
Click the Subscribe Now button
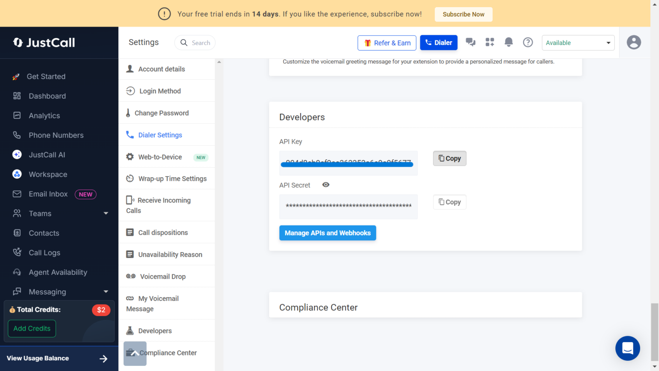(463, 14)
